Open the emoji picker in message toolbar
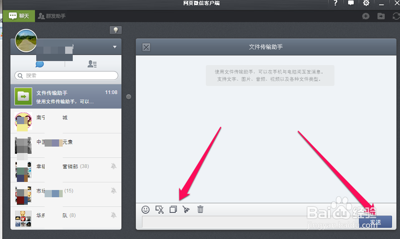This screenshot has height=239, width=400. pos(146,209)
